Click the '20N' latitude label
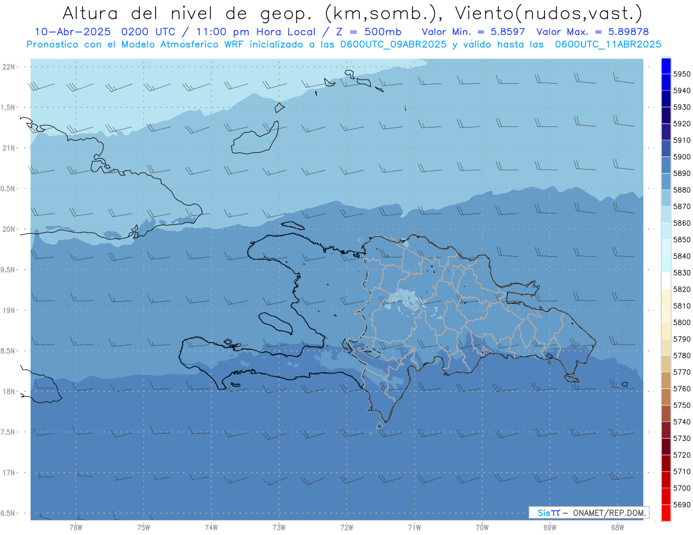This screenshot has width=693, height=535. tap(9, 229)
